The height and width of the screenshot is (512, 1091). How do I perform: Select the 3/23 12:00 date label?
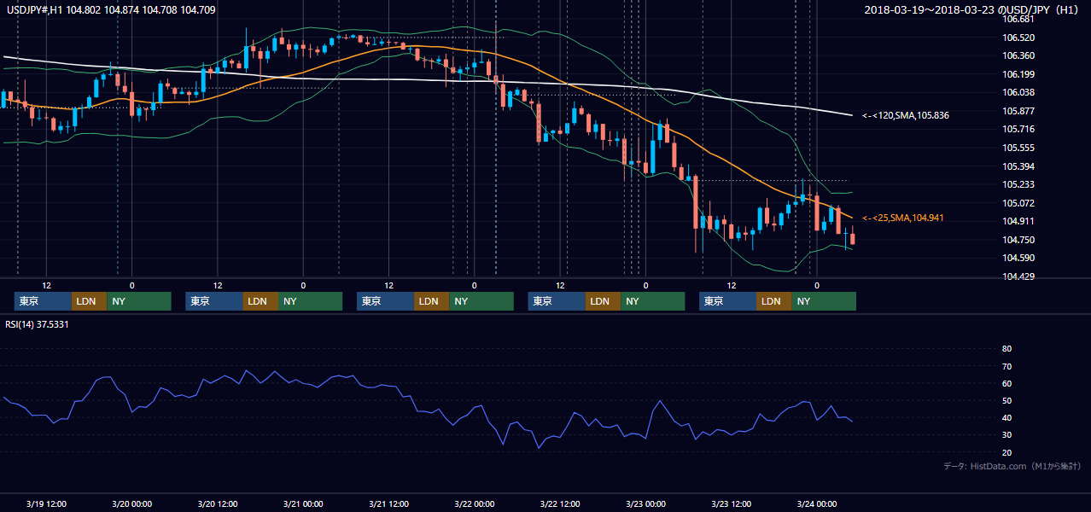[732, 503]
